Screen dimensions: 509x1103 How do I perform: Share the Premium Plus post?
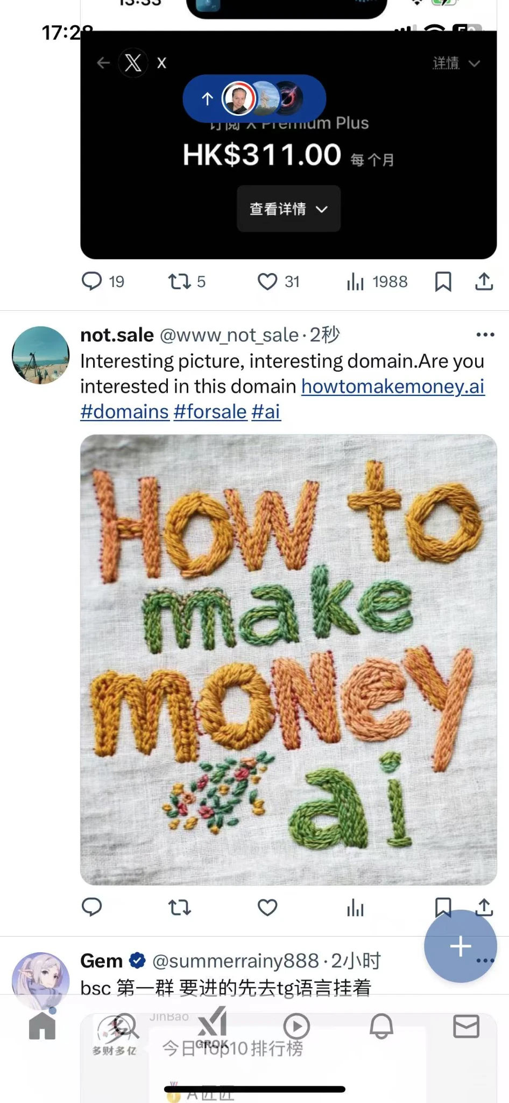coord(484,282)
